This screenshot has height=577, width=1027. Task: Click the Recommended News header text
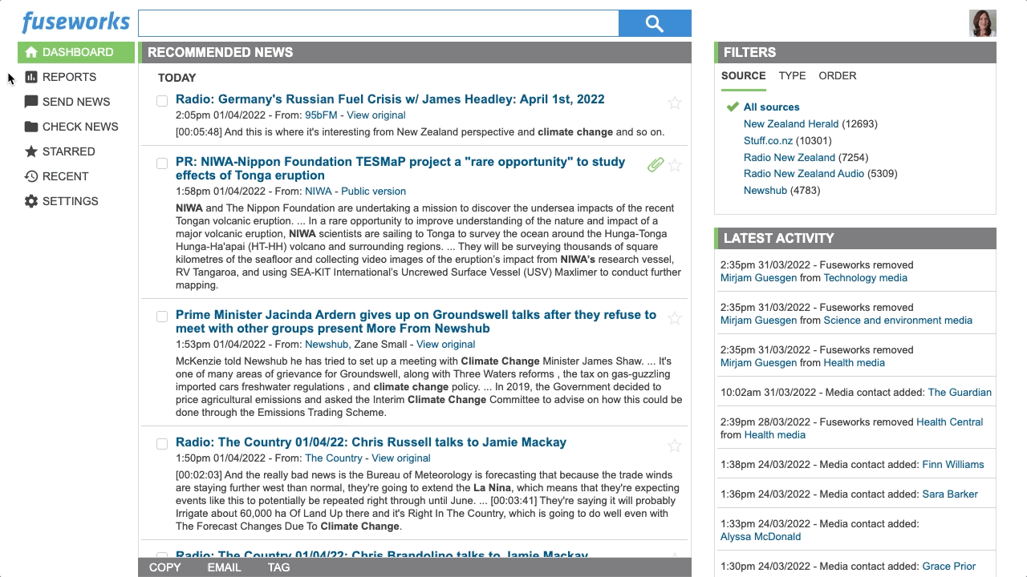pyautogui.click(x=220, y=52)
